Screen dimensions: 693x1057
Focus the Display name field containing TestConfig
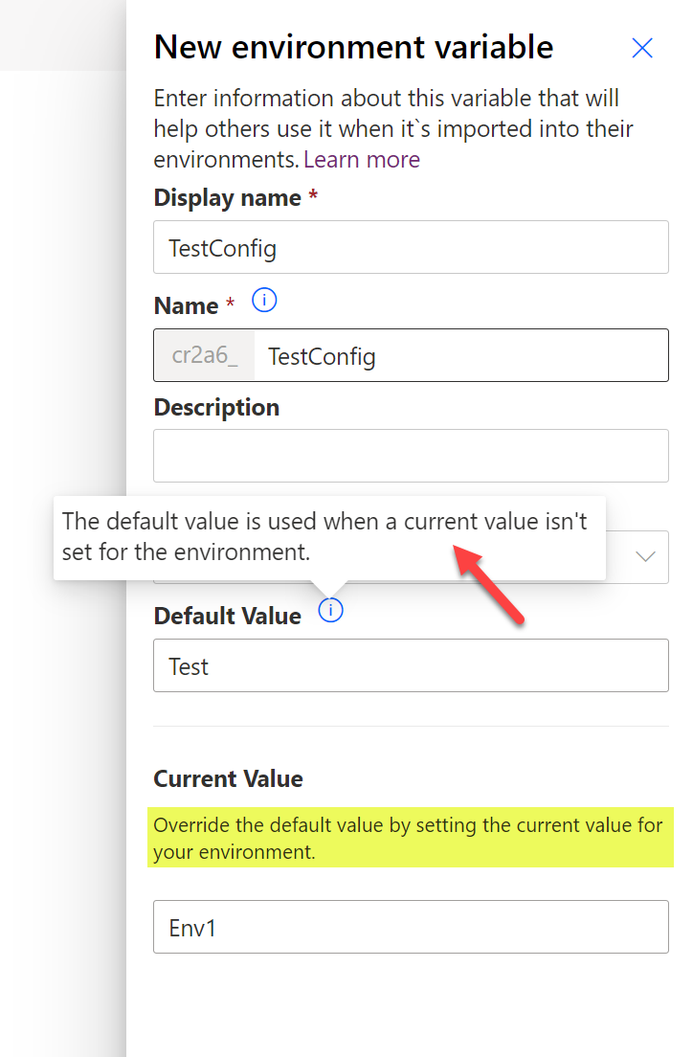[x=411, y=247]
